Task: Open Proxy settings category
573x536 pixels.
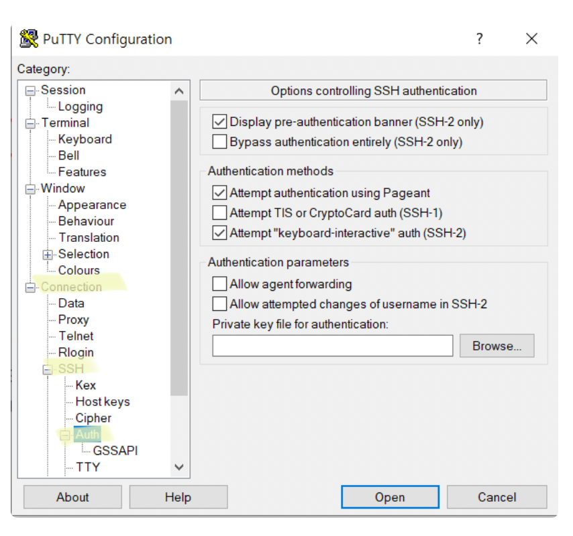Action: (73, 320)
